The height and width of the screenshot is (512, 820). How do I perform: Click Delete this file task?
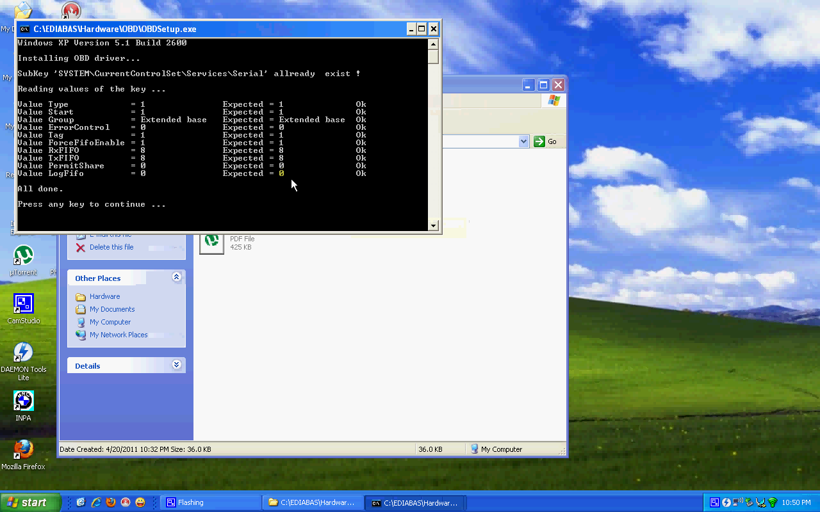pyautogui.click(x=111, y=247)
